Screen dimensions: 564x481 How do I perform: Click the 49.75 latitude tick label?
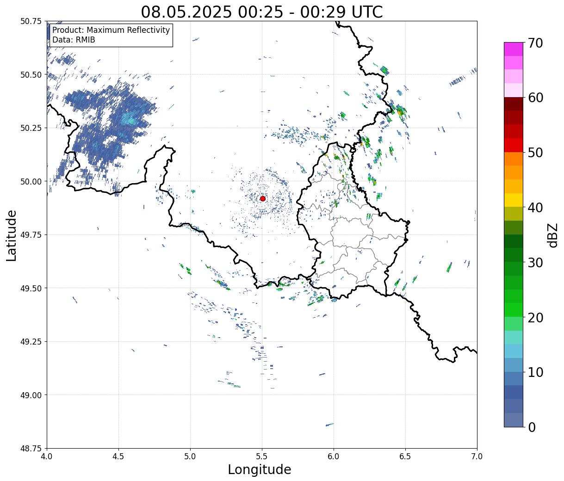click(x=31, y=235)
